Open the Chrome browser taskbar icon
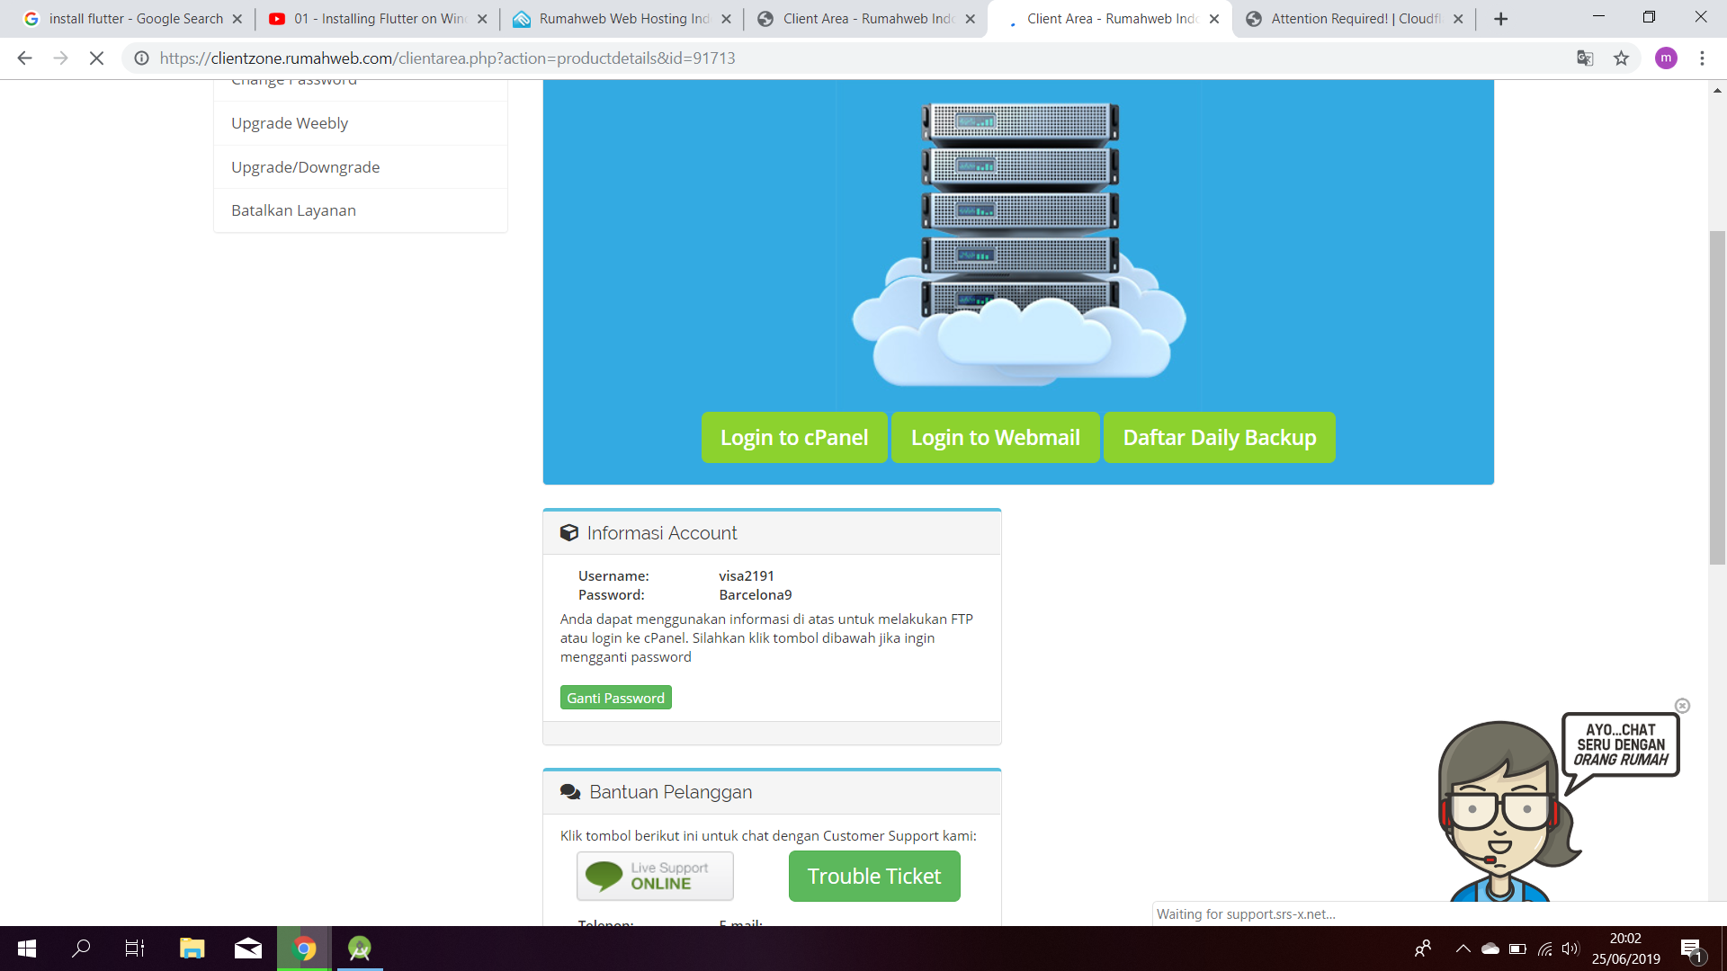The image size is (1727, 971). tap(304, 949)
